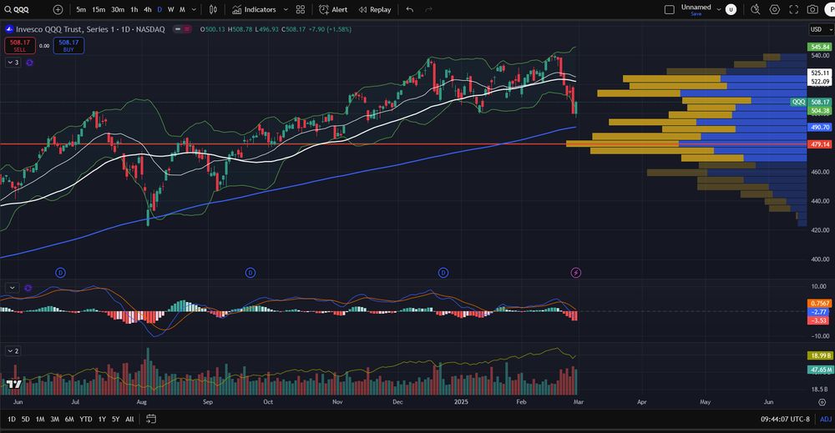Screen dimensions: 835x433
Task: Enter fullscreen mode
Action: pyautogui.click(x=793, y=9)
